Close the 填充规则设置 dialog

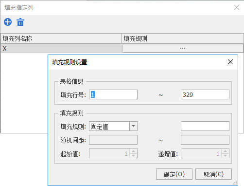230,62
